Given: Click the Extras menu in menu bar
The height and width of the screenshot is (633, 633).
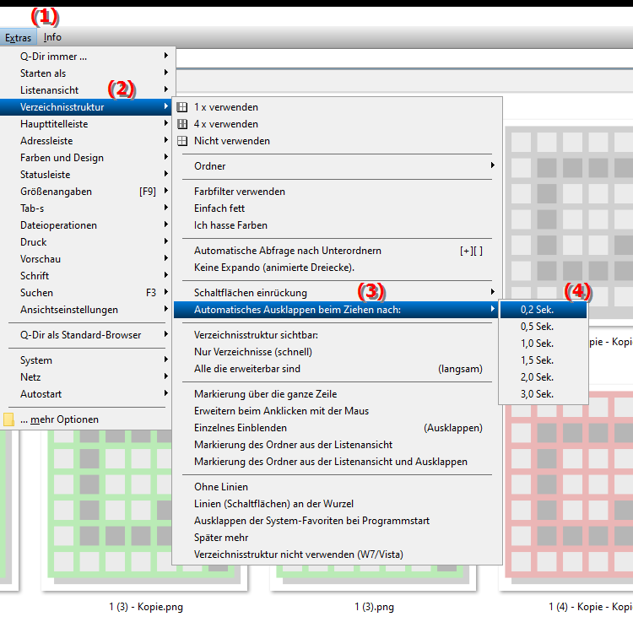Looking at the screenshot, I should (x=18, y=37).
